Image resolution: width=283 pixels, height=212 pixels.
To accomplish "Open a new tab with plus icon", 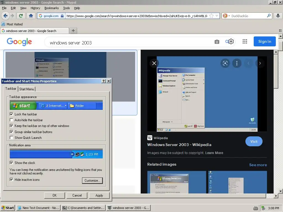I will point(73,31).
